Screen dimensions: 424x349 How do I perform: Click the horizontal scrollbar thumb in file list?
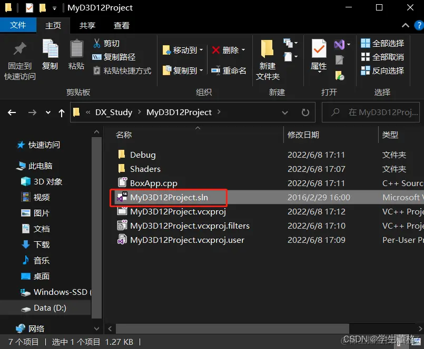click(x=233, y=329)
